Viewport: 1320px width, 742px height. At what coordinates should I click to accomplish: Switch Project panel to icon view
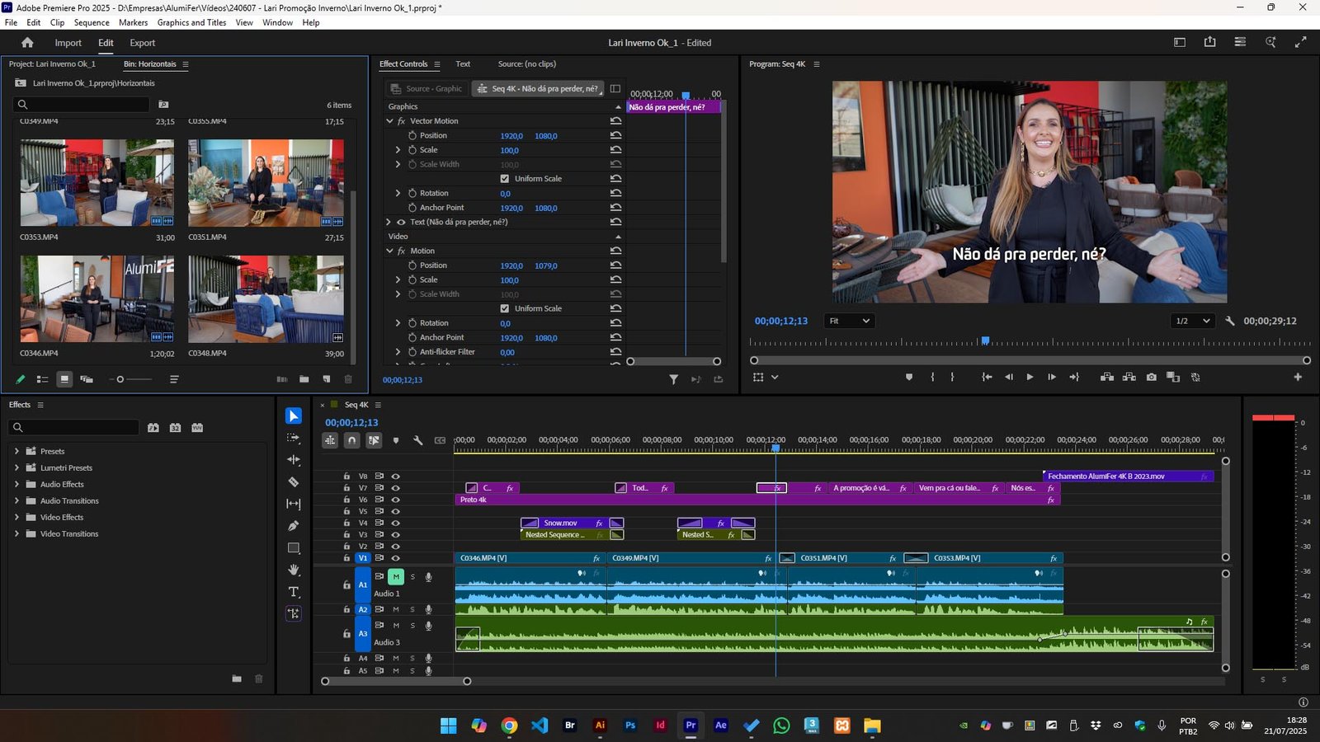coord(64,379)
